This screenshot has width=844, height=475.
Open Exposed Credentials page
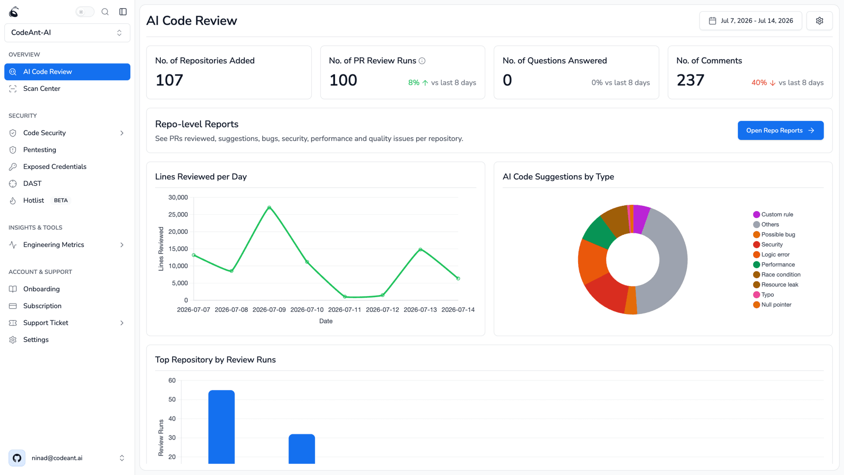pyautogui.click(x=67, y=167)
